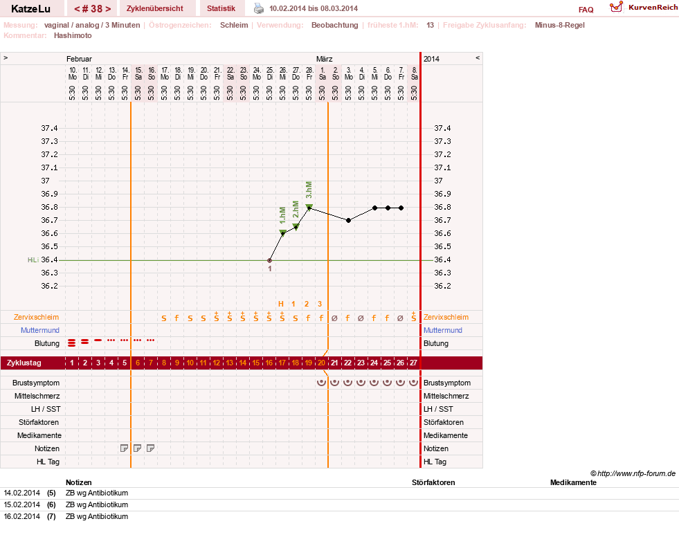
Task: Click the breast symptom icon on day 26
Action: pos(401,383)
